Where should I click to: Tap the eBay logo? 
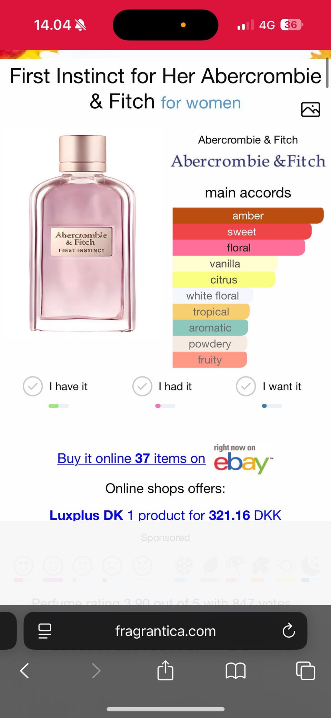(x=243, y=460)
